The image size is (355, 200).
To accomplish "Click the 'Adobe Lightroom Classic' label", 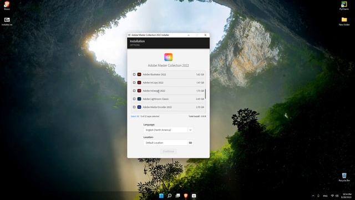I will [156, 99].
